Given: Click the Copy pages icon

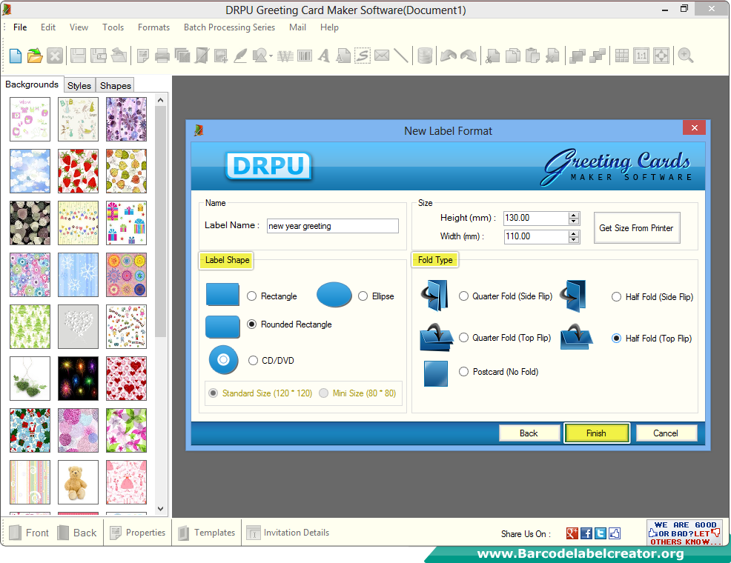Looking at the screenshot, I should point(513,56).
